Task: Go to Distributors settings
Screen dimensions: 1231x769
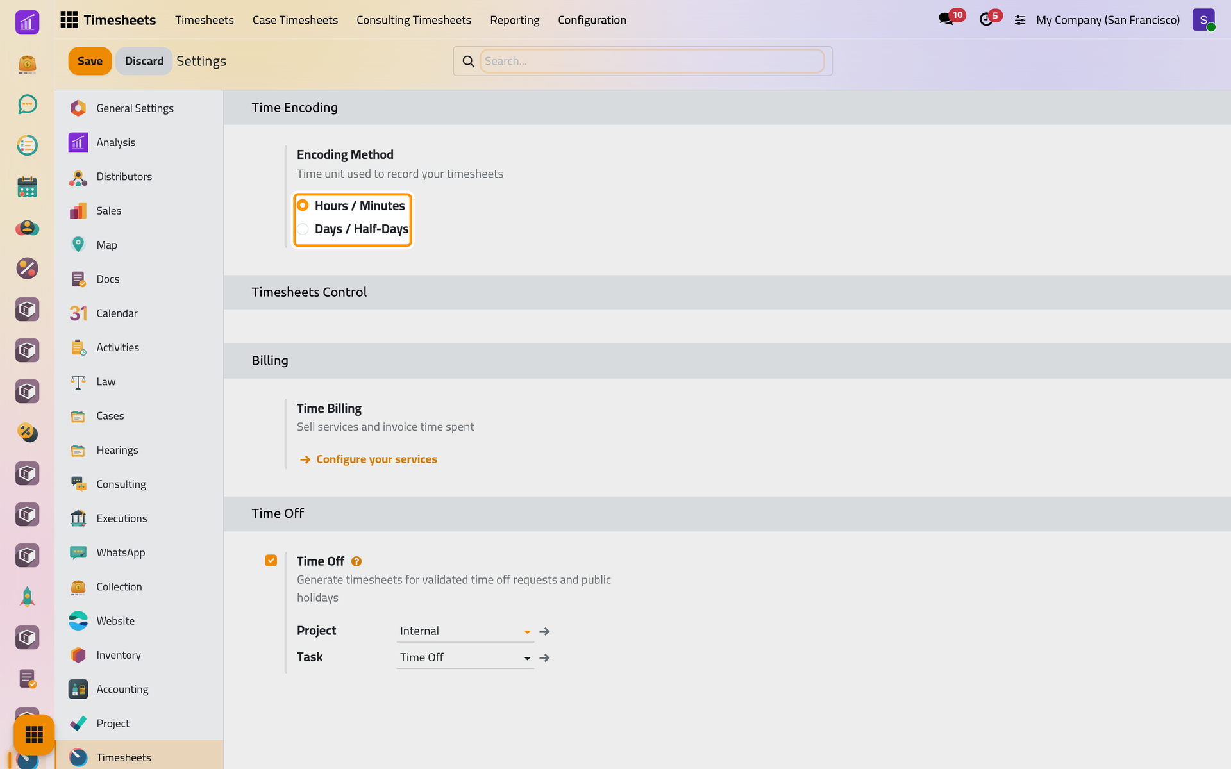Action: tap(139, 176)
